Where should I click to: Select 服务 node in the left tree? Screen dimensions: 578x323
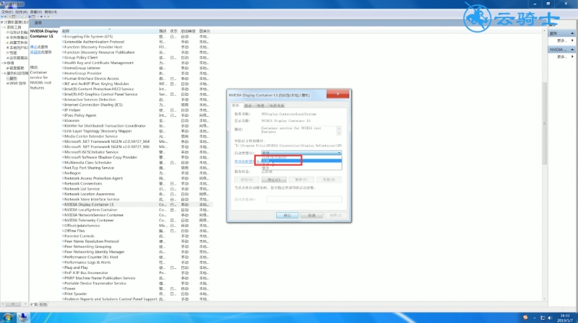click(13, 79)
